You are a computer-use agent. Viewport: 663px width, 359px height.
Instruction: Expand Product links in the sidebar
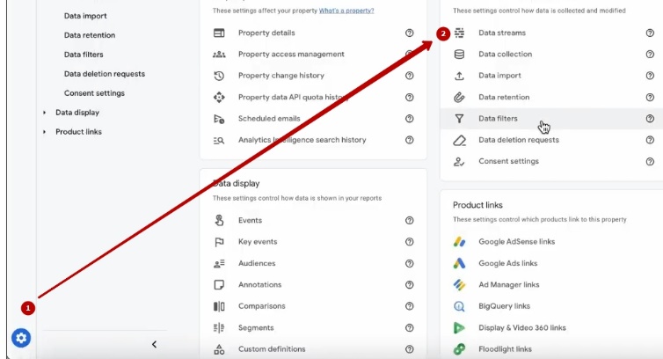click(45, 132)
